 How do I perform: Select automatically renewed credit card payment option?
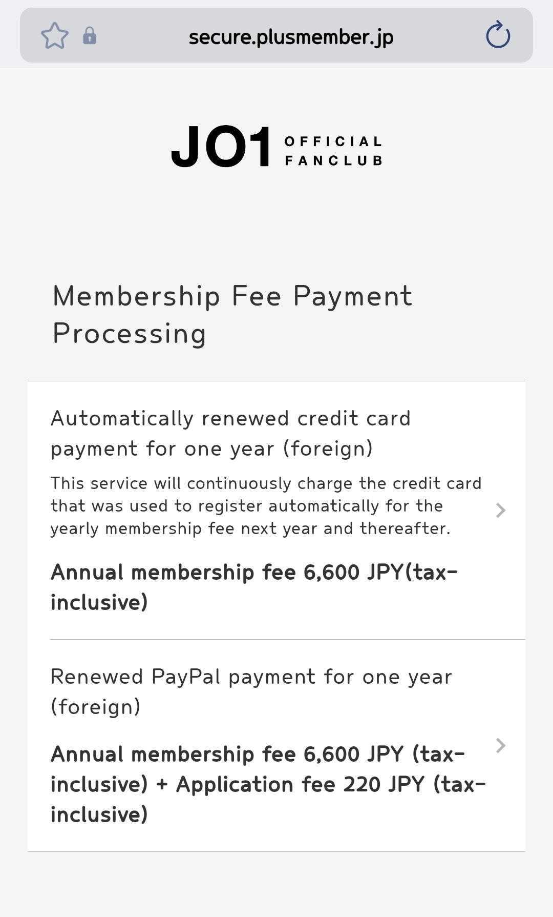230,433
